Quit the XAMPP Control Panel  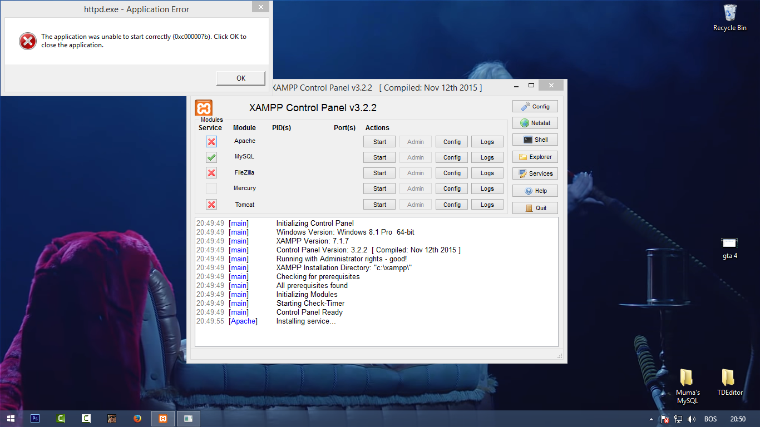click(x=535, y=208)
